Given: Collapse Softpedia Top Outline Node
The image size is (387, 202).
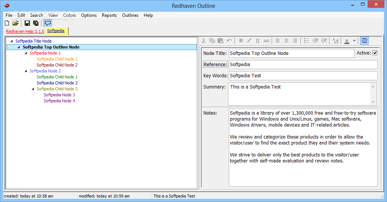Looking at the screenshot, I should click(19, 47).
